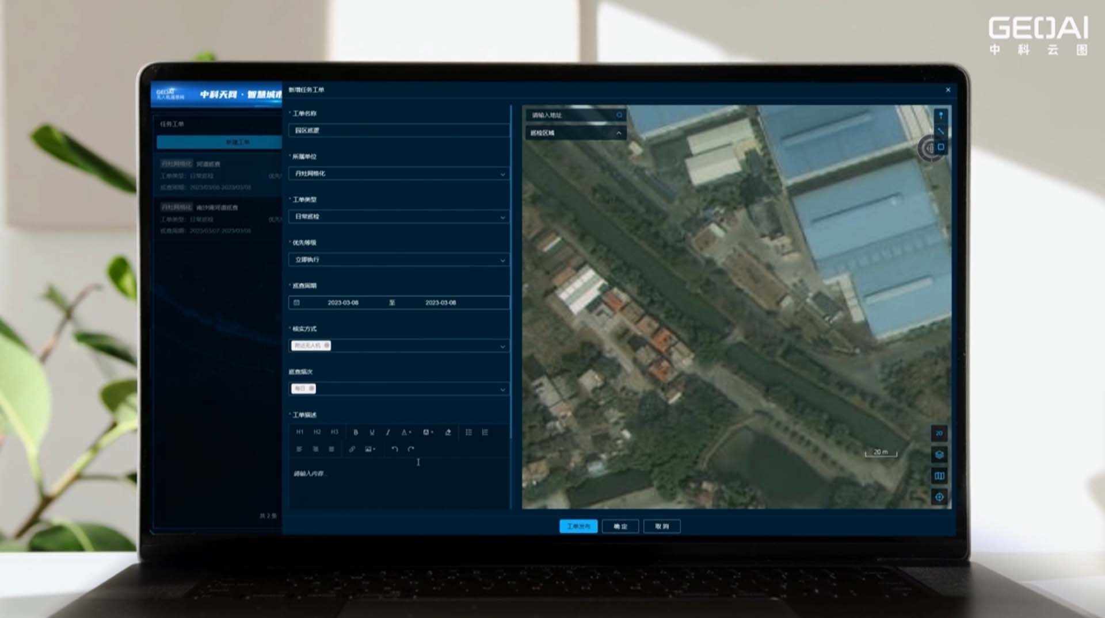The image size is (1105, 618).
Task: Open the 工单类型 dropdown showing 日常巡检
Action: click(398, 217)
